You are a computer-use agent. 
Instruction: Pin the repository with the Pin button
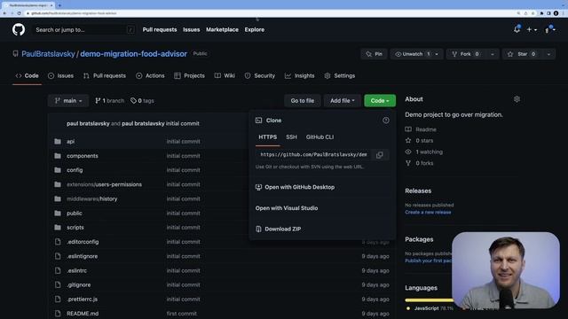click(x=374, y=54)
